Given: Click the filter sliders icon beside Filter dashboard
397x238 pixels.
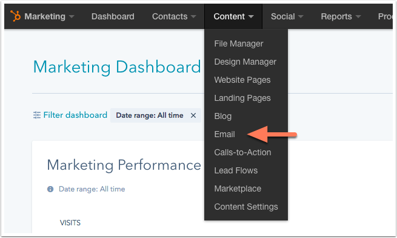Looking at the screenshot, I should click(x=37, y=115).
